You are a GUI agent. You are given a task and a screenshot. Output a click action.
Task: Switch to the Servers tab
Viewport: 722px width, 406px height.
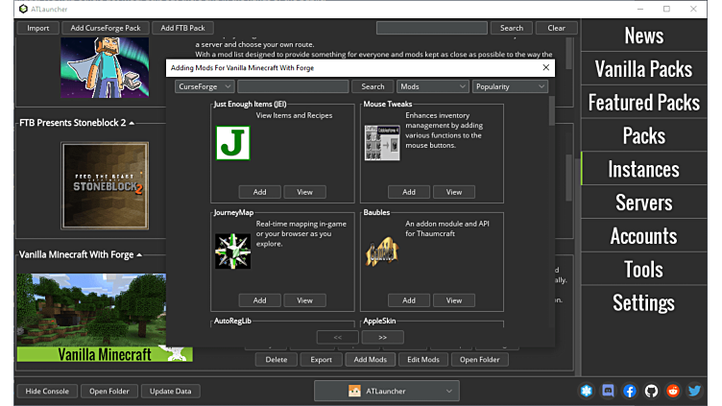[643, 203]
